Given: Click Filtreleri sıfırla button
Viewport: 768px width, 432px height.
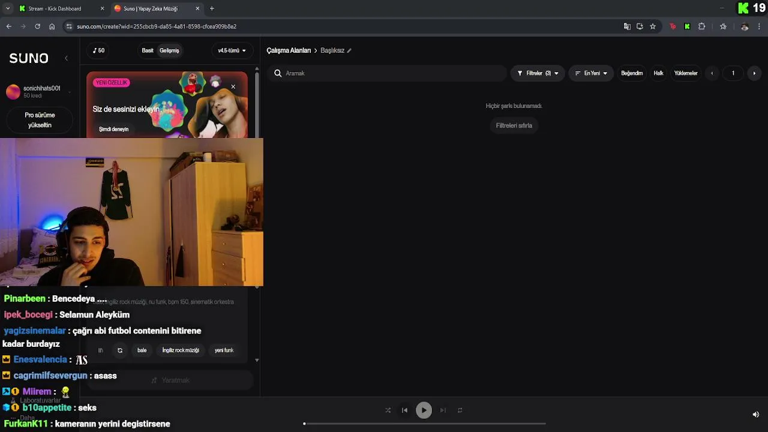Looking at the screenshot, I should [x=514, y=125].
